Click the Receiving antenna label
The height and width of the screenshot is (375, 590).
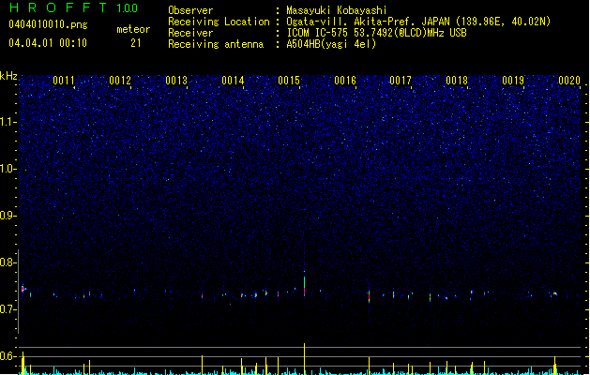(216, 44)
